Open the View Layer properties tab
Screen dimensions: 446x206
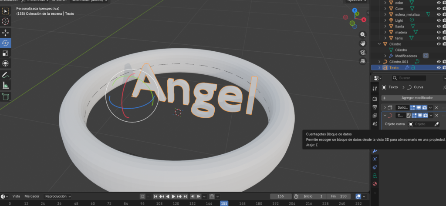(375, 116)
